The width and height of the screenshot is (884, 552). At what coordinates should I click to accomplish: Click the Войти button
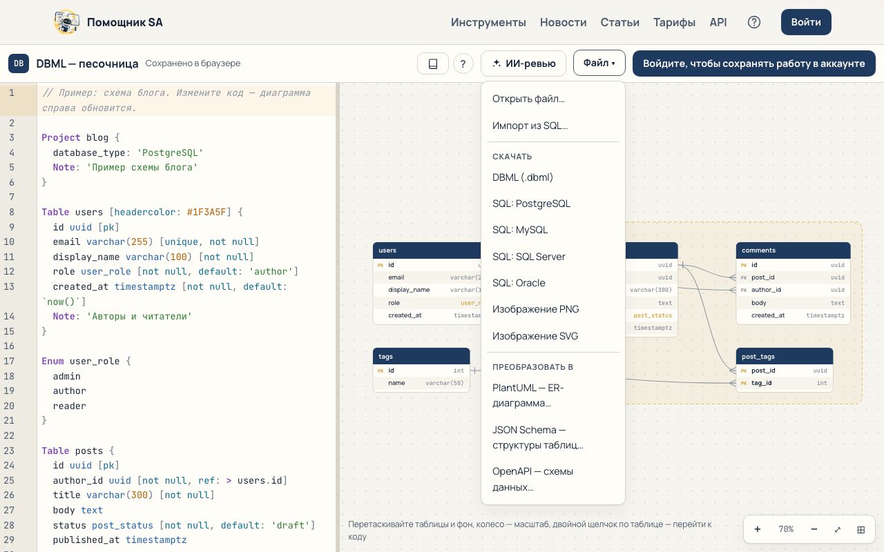(x=806, y=22)
